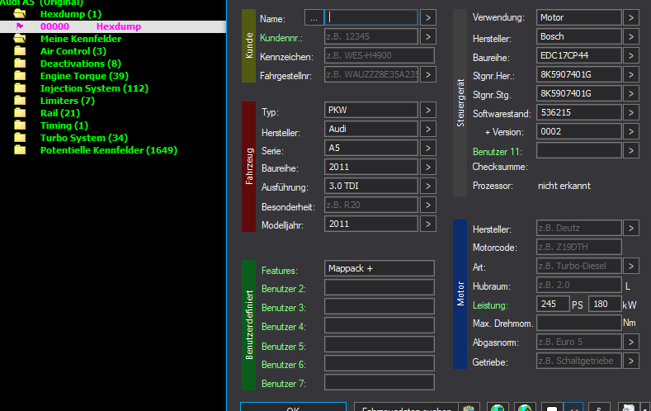Screen dimensions: 651x411
Task: Open the arrow list for Fahrgestellnr.
Action: pos(428,75)
